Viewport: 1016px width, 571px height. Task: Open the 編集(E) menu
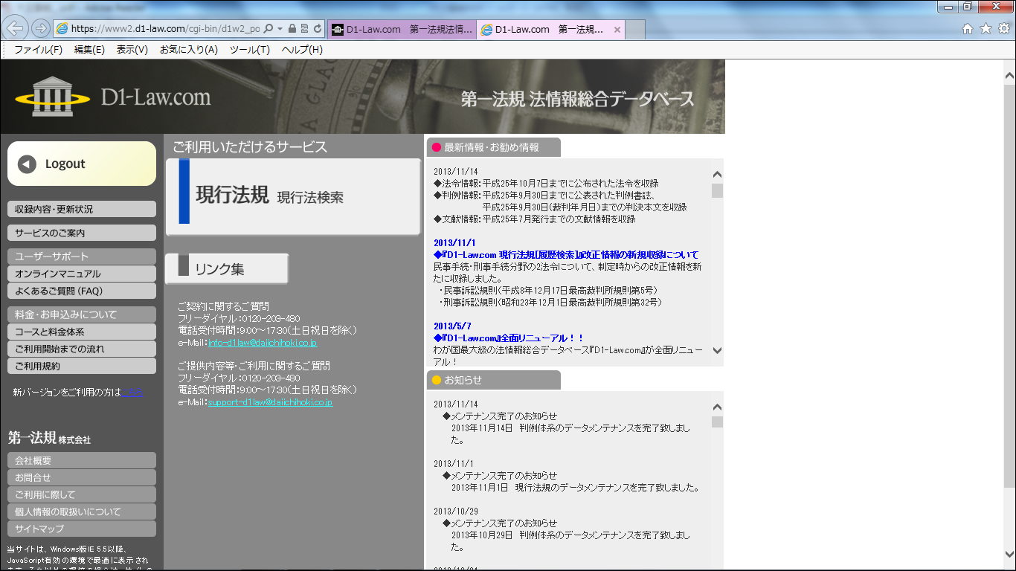89,50
